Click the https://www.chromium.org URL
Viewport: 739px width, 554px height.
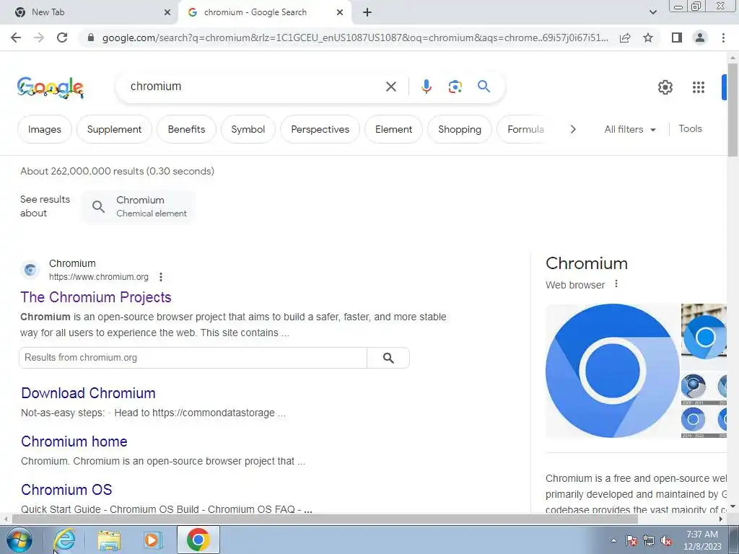coord(98,277)
